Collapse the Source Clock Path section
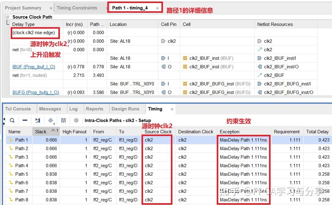This screenshot has height=205, width=332. coord(7,17)
